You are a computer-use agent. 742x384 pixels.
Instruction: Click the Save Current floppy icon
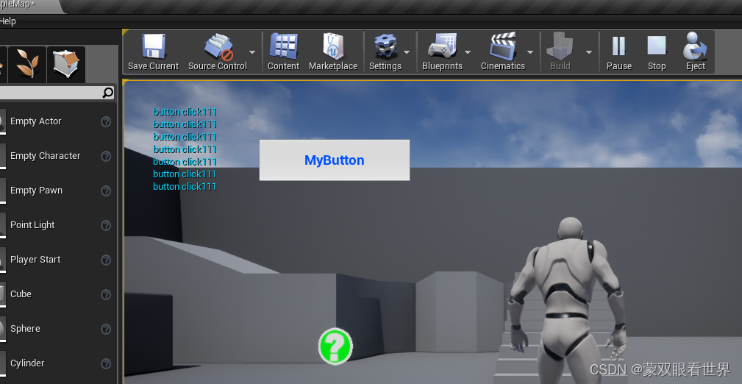[x=153, y=46]
